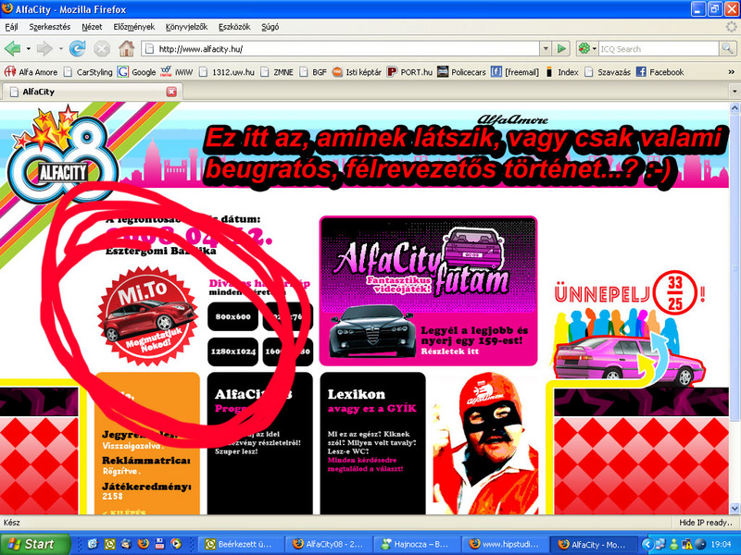The height and width of the screenshot is (555, 741).
Task: Open the ZMNE bookmark
Action: point(277,72)
